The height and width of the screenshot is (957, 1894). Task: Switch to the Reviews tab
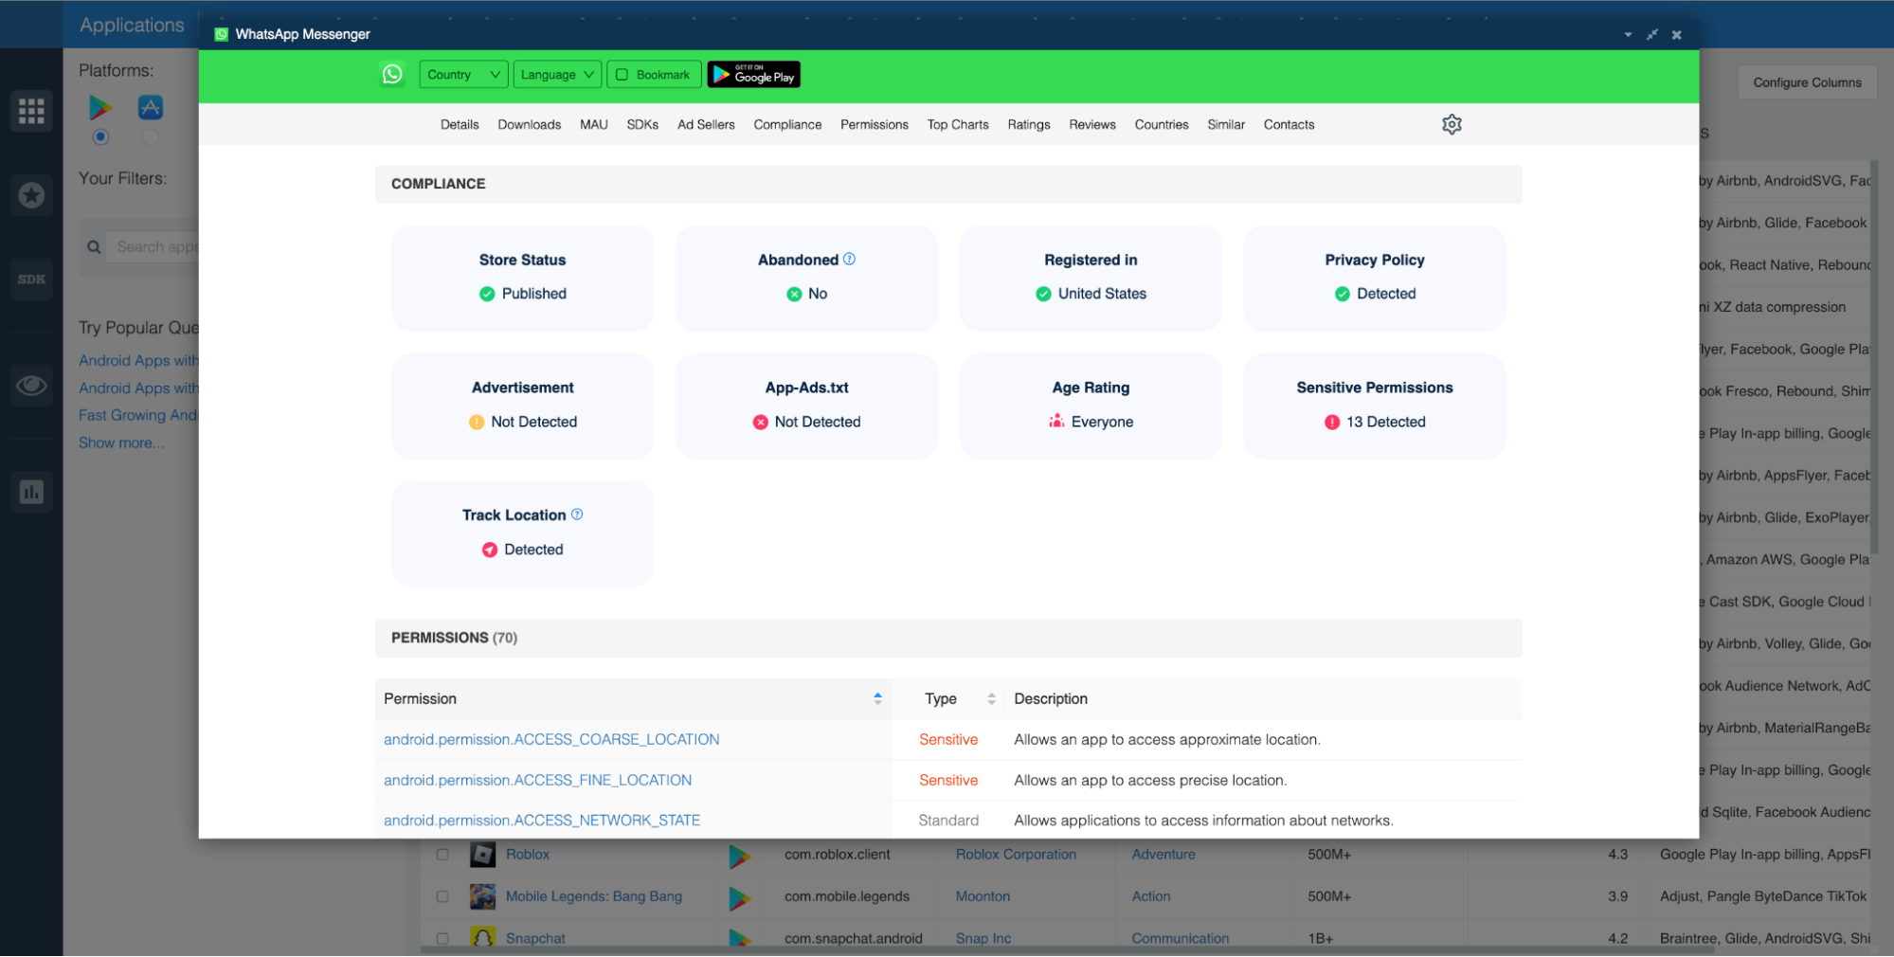1092,124
